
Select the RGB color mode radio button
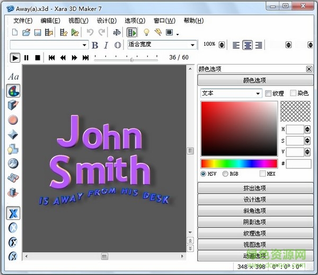coord(226,174)
